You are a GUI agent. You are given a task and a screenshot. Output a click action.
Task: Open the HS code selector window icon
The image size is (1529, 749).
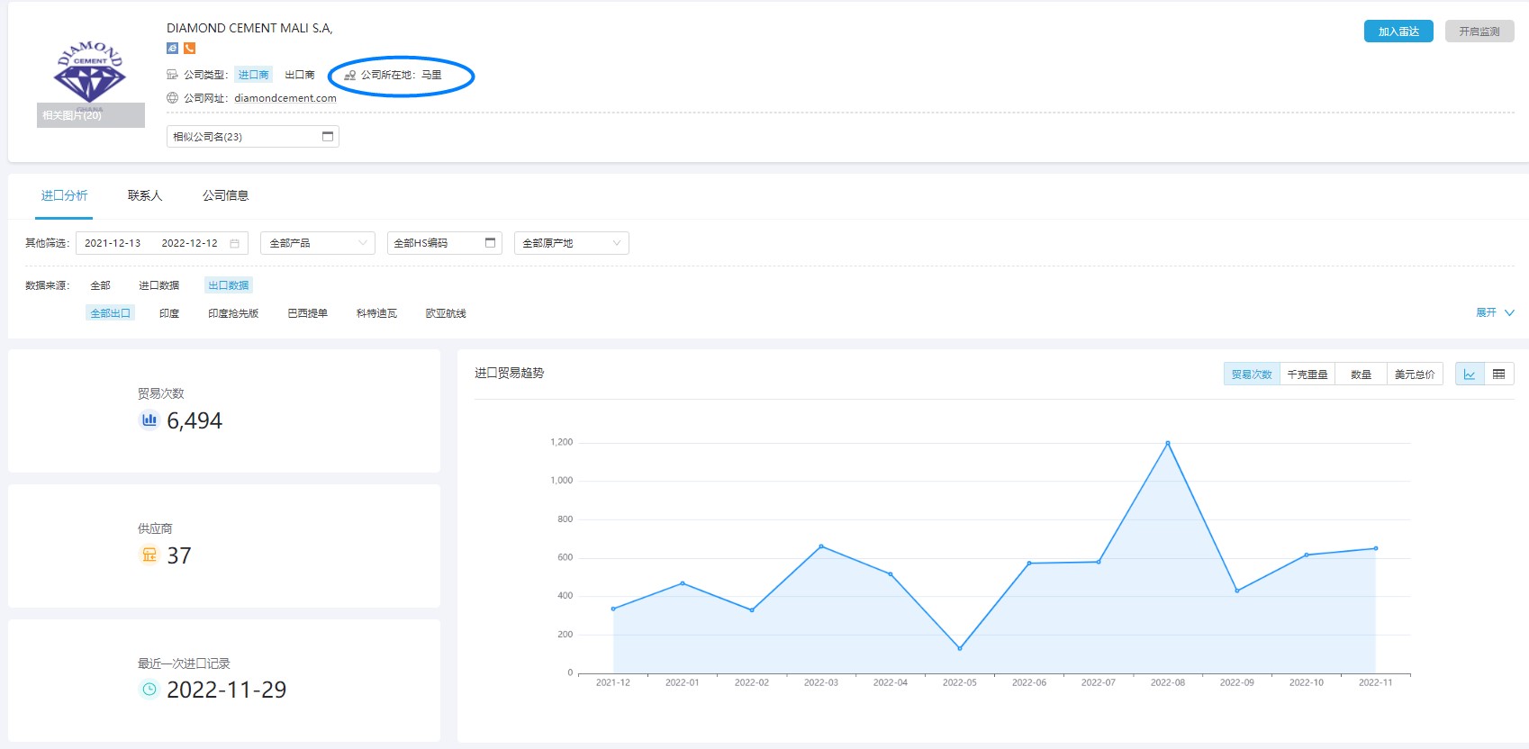pos(491,243)
